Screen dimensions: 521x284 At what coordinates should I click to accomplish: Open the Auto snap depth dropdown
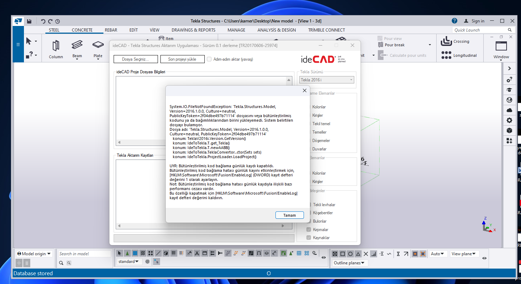click(x=439, y=254)
